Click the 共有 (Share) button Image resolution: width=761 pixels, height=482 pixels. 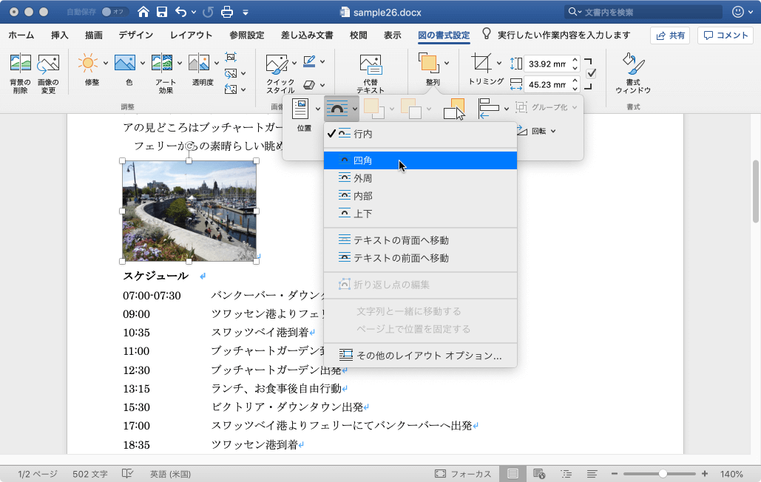point(669,35)
